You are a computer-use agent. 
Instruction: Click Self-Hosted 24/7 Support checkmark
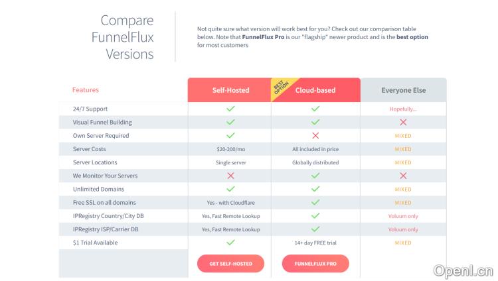(x=230, y=109)
